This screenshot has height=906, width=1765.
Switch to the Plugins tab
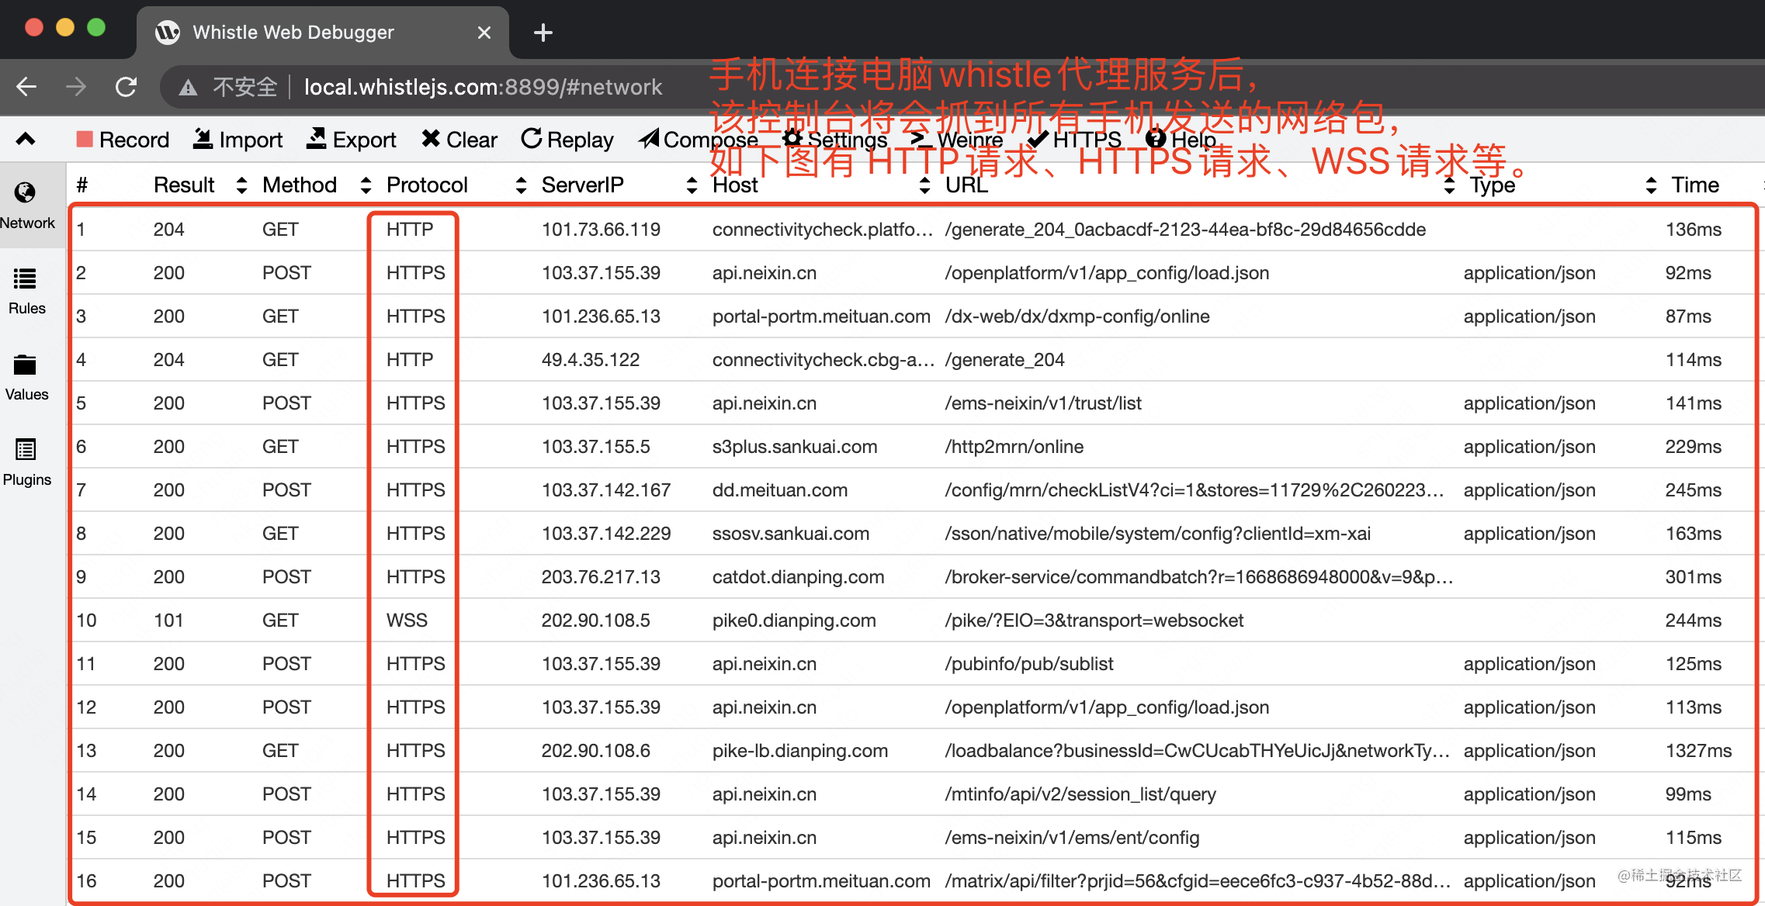click(x=27, y=462)
